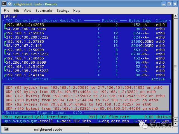
Task: Select row 74.125.135.125:5222 with 6738 bytes
Action: coord(85,54)
